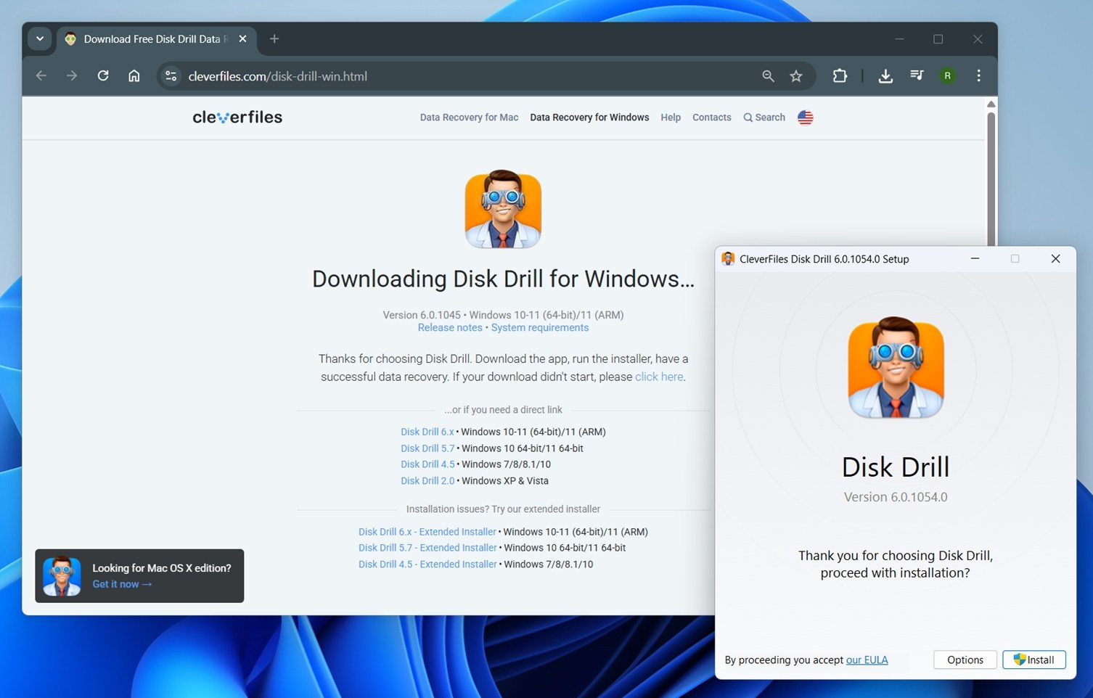Open the green R profile avatar
Viewport: 1093px width, 698px height.
point(947,76)
